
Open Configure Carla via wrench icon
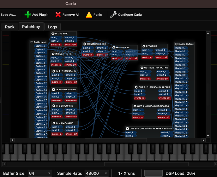pyautogui.click(x=113, y=15)
